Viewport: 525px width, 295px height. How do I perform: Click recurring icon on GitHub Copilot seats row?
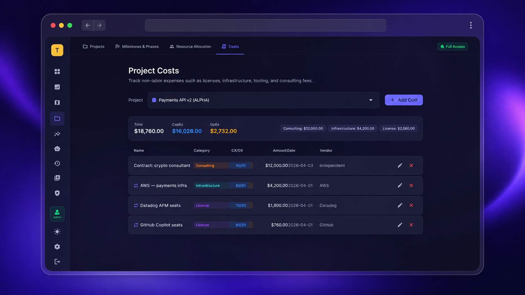(x=136, y=225)
